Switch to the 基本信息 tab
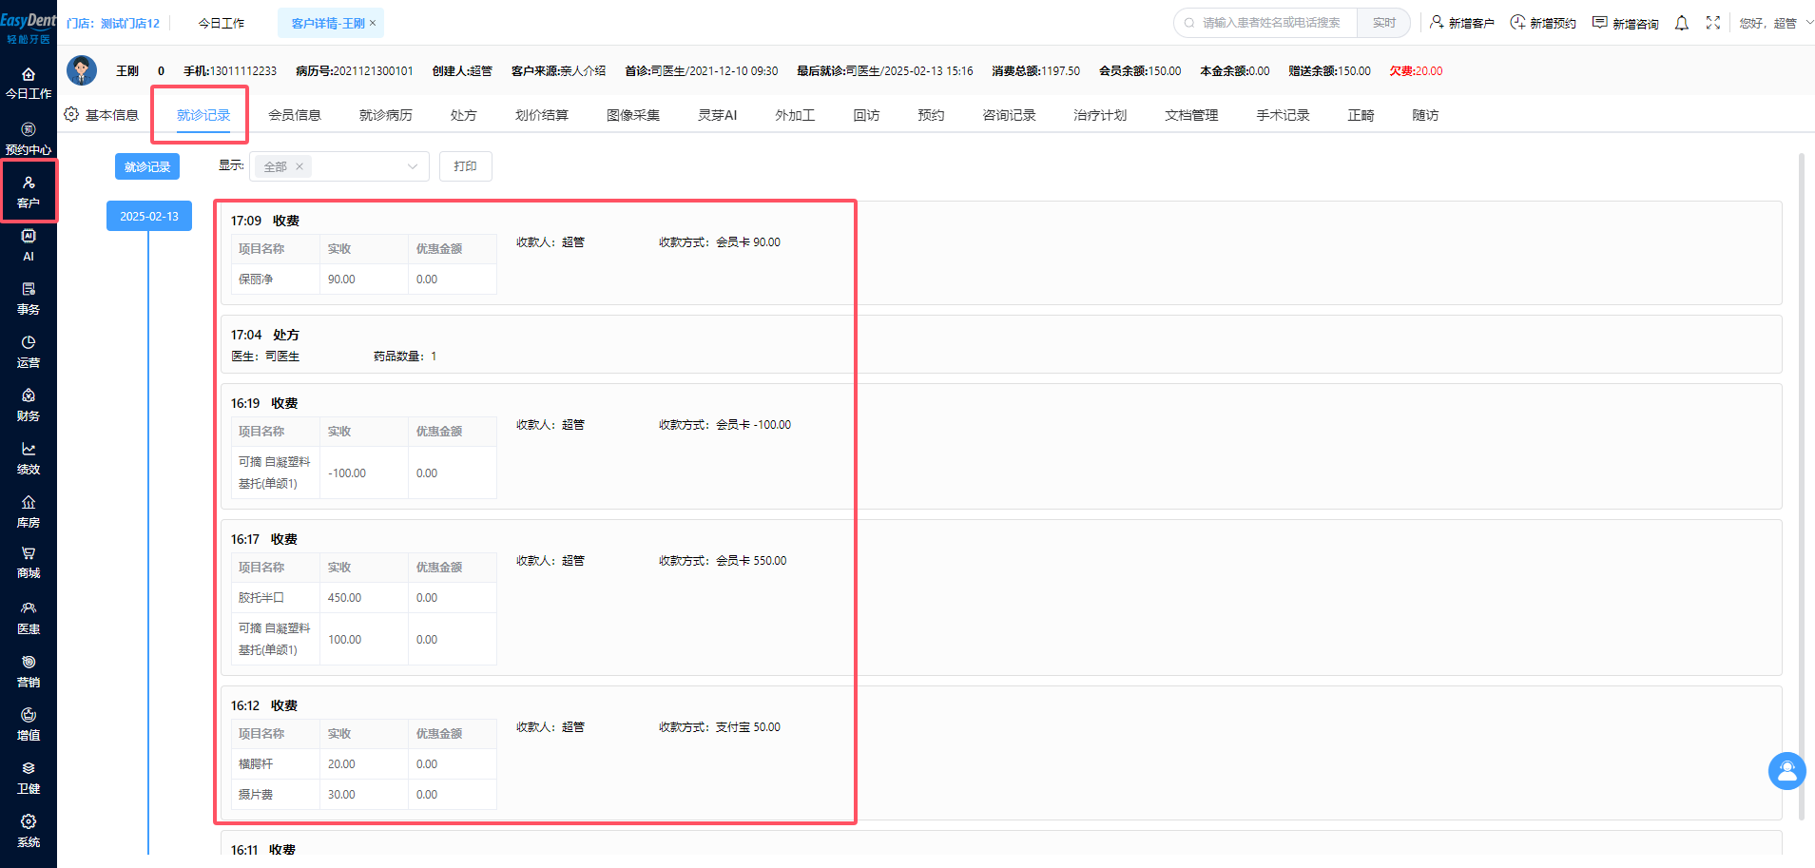Image resolution: width=1815 pixels, height=868 pixels. coord(112,115)
